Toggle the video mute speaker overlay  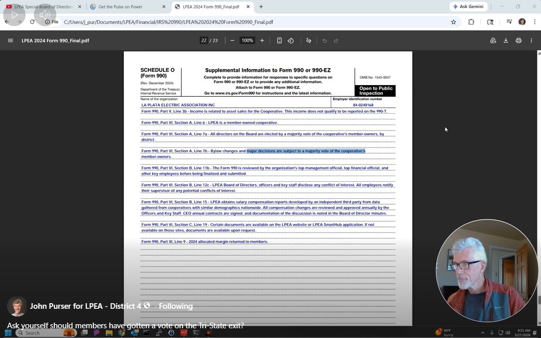[45, 15]
